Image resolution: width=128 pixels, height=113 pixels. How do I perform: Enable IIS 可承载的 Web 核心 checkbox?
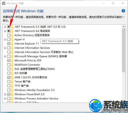[9, 52]
